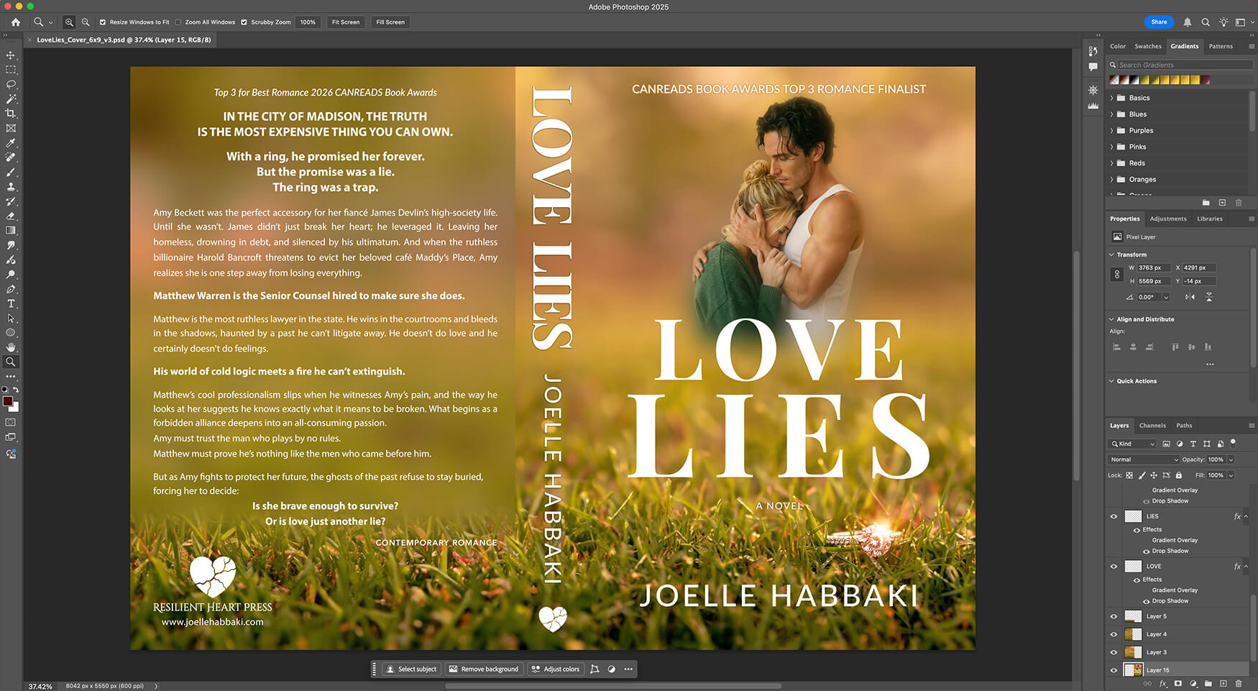This screenshot has width=1258, height=691.
Task: Click the Select subject button
Action: pos(412,669)
